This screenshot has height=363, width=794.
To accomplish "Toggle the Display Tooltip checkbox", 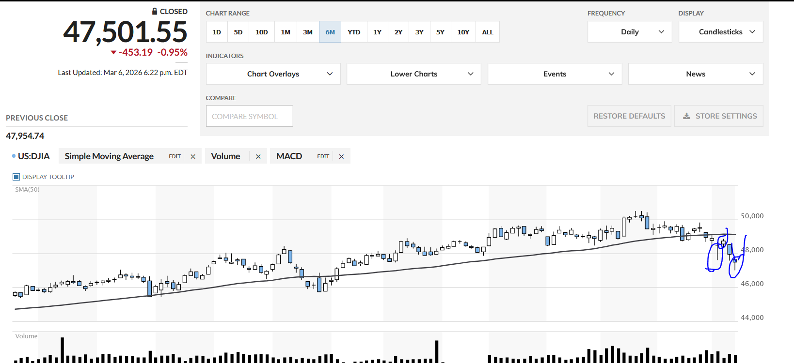I will coord(16,177).
